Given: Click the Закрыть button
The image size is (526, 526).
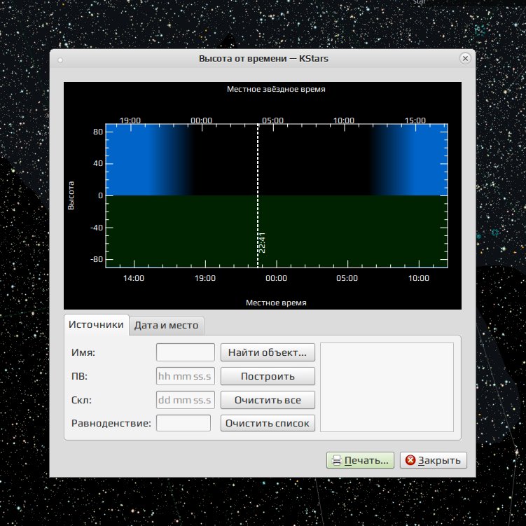Looking at the screenshot, I should coord(434,460).
